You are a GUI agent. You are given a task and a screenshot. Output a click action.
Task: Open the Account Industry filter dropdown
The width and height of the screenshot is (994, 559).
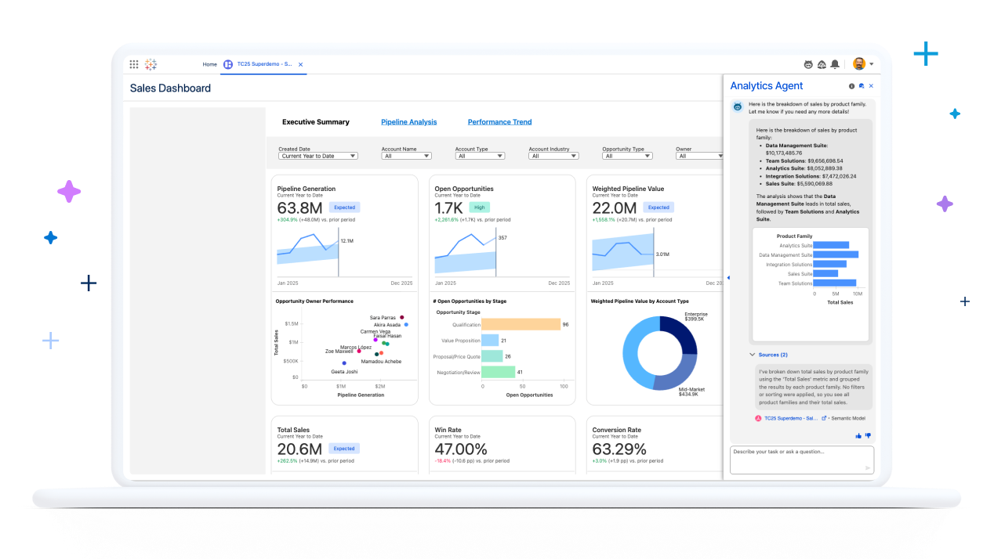pyautogui.click(x=553, y=155)
